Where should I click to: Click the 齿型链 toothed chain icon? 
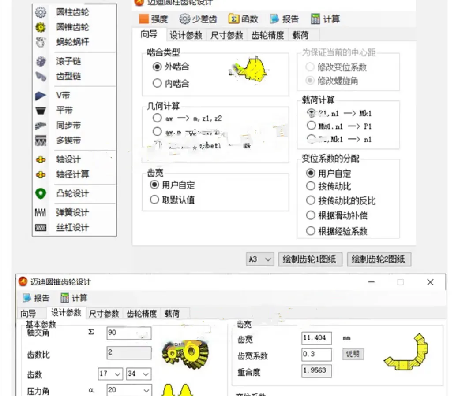click(x=41, y=76)
